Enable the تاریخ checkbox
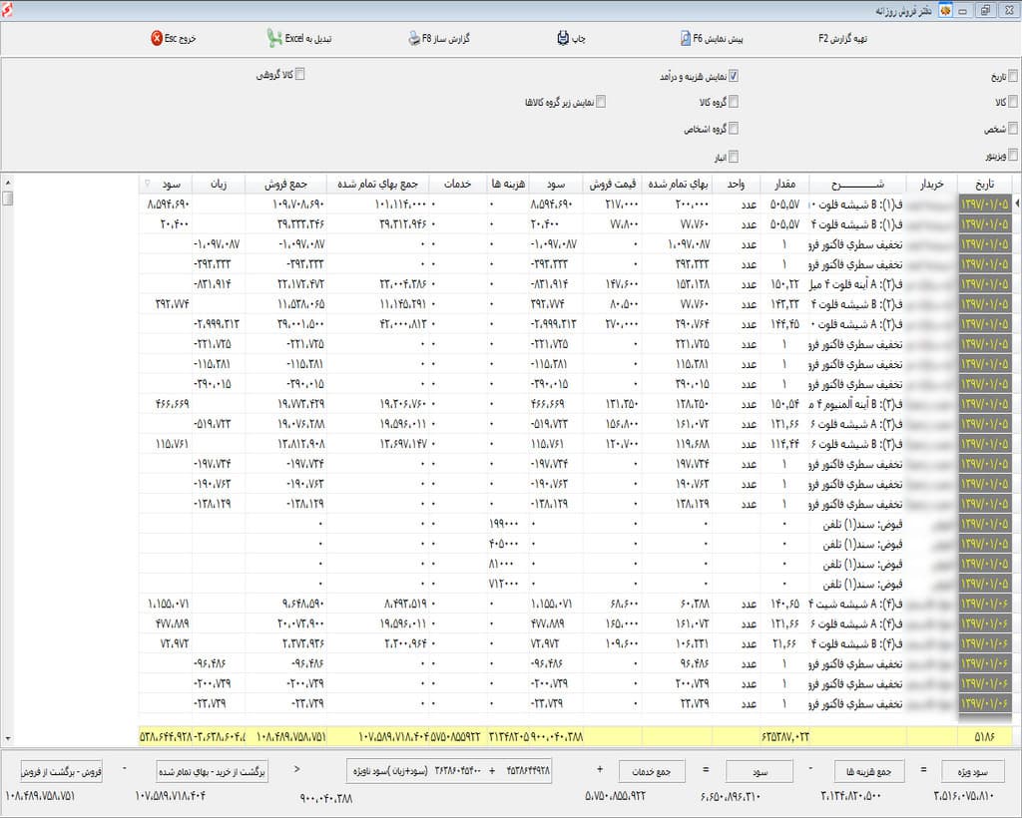Viewport: 1022px width, 818px height. point(1013,76)
